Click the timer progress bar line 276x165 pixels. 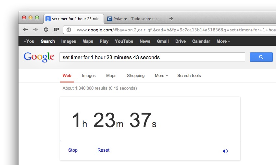tap(150, 141)
